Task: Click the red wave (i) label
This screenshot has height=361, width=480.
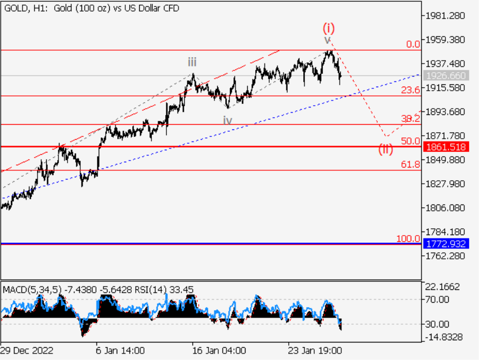Action: [329, 28]
